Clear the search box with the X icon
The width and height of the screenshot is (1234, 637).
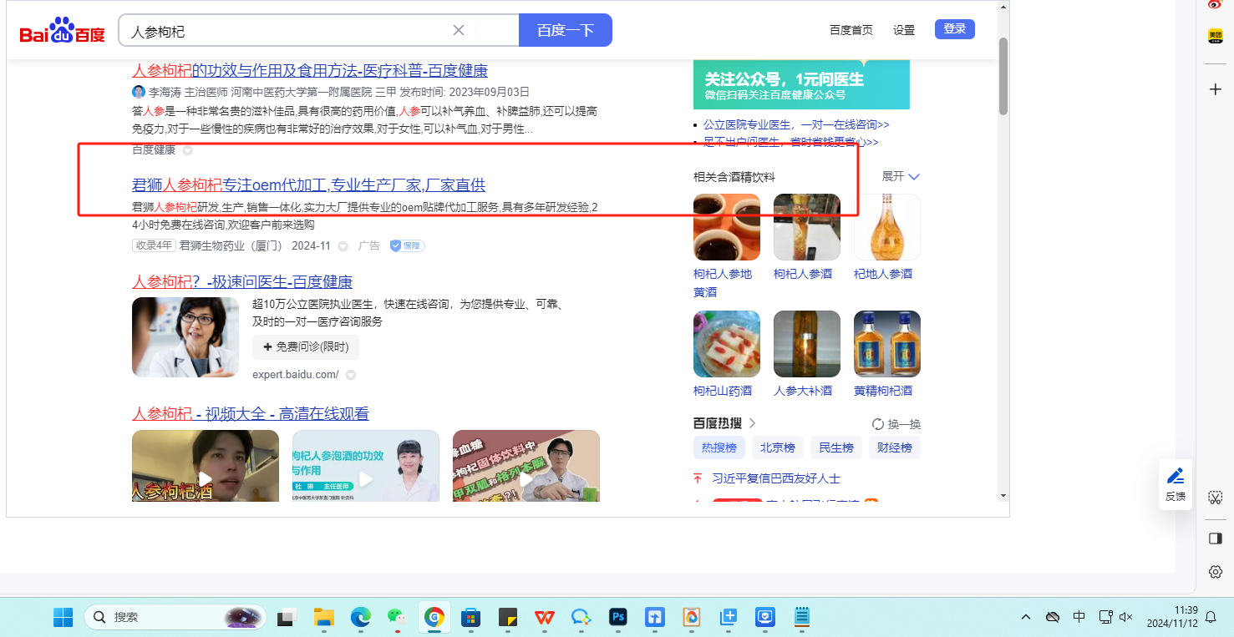(459, 31)
